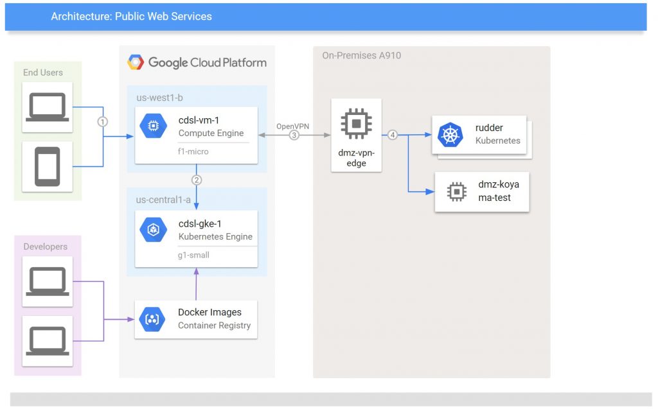Viewport: 658px width, 409px height.
Task: Select the "Kubernetes" label under rudder
Action: [x=498, y=141]
